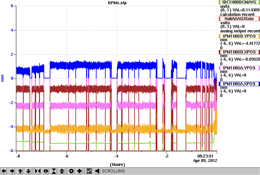
Task: Click the ring-shaped toolbar button
Action: coord(71,171)
